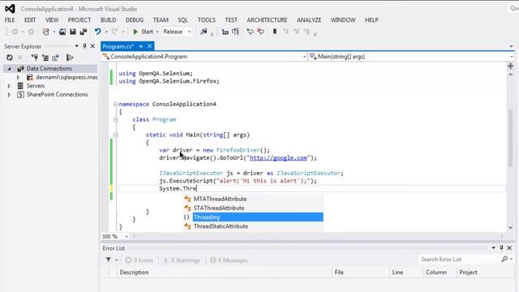The width and height of the screenshot is (519, 292).
Task: Click the Find in Files toolbar icon
Action: [x=204, y=32]
